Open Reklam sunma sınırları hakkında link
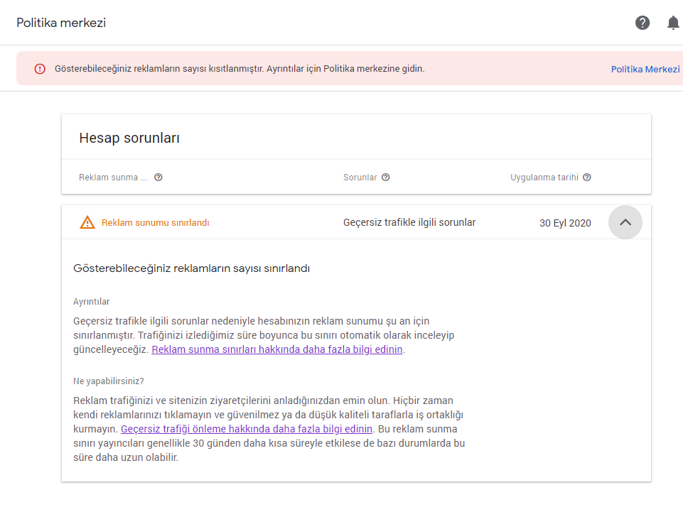 (277, 349)
